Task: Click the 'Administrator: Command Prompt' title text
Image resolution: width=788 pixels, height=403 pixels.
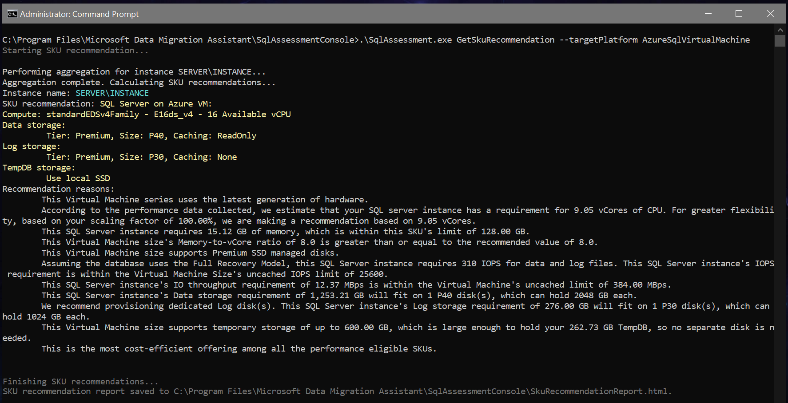Action: coord(79,14)
